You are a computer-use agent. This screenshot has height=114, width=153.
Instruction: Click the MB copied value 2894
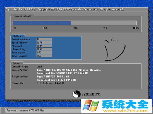[x=44, y=46]
